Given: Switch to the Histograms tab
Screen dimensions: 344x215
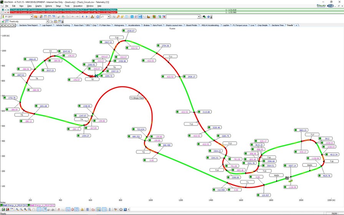Looking at the screenshot, I should 119,25.
